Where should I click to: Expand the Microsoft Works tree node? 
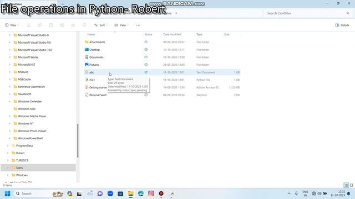(x=9, y=57)
